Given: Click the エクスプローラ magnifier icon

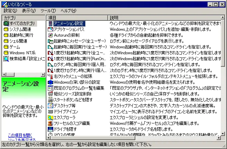Looking at the screenshot, I should point(51,118).
